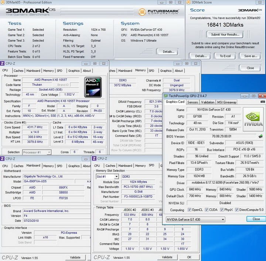Select SPD tab in top CPU-Z window
This screenshot has height=261, width=266.
(x=59, y=71)
